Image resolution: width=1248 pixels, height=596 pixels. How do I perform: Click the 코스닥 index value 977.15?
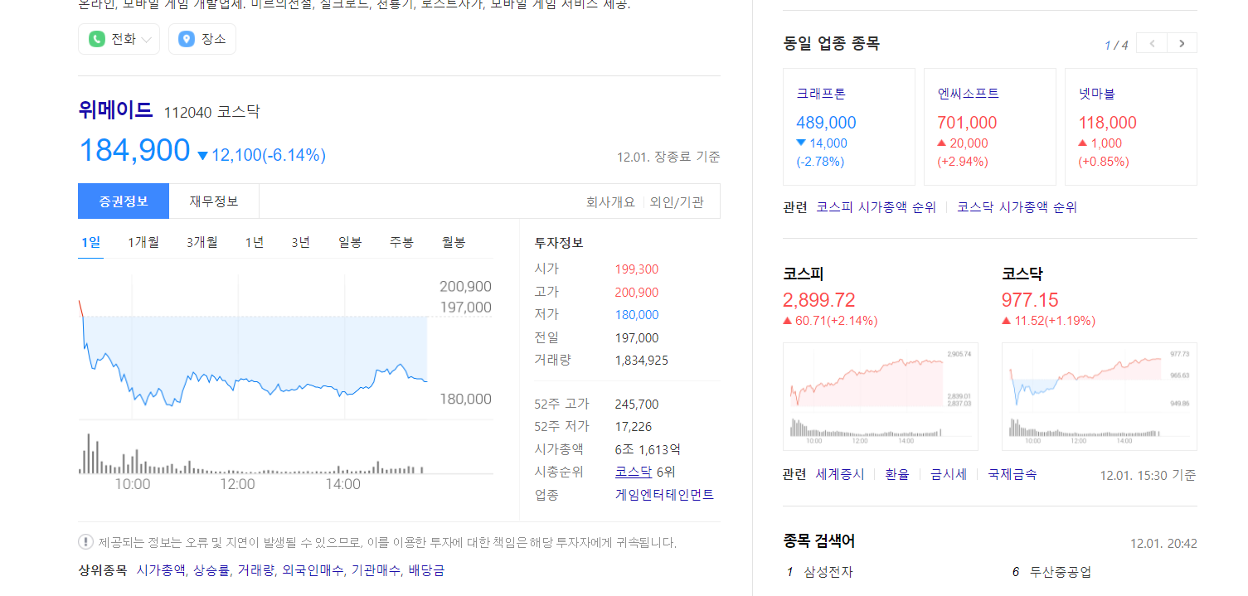click(1030, 300)
